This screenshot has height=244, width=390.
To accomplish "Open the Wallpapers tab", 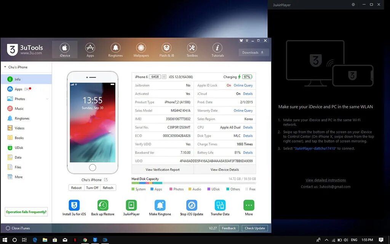I will [141, 50].
